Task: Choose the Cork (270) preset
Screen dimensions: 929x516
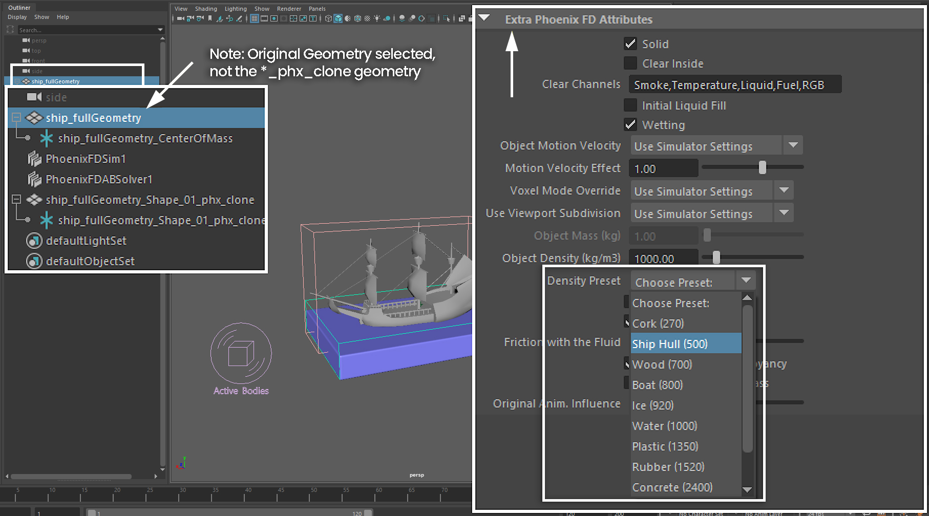Action: [686, 323]
